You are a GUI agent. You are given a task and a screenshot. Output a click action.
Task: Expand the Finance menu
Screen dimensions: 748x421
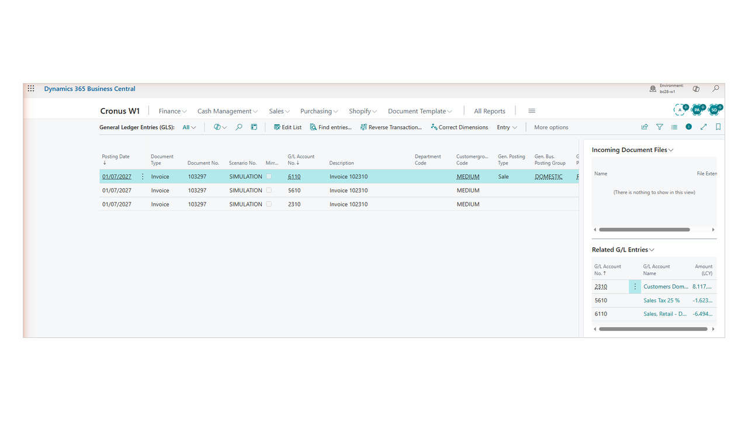click(172, 111)
